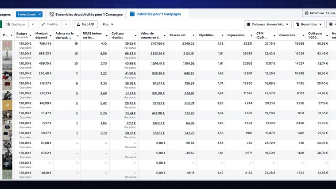Open the Impressions column header menu arrow
The height and width of the screenshot is (189, 336).
pyautogui.click(x=251, y=35)
